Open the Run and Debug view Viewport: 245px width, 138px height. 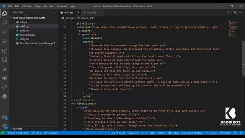[x=5, y=41]
